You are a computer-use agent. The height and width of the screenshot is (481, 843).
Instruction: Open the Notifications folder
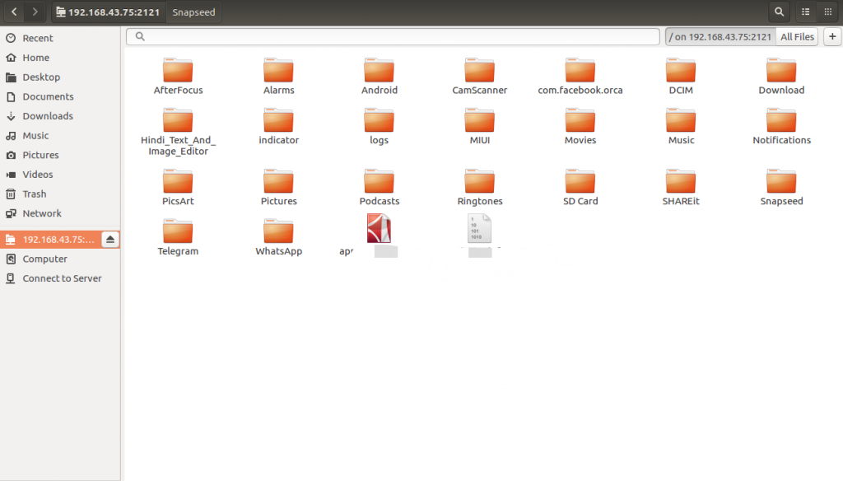[x=781, y=127]
